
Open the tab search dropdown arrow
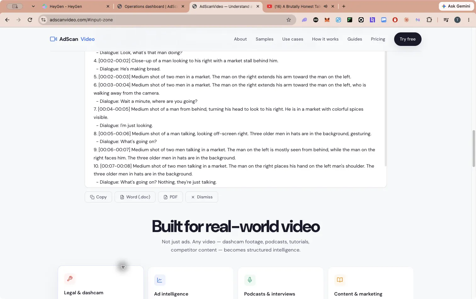pyautogui.click(x=33, y=6)
